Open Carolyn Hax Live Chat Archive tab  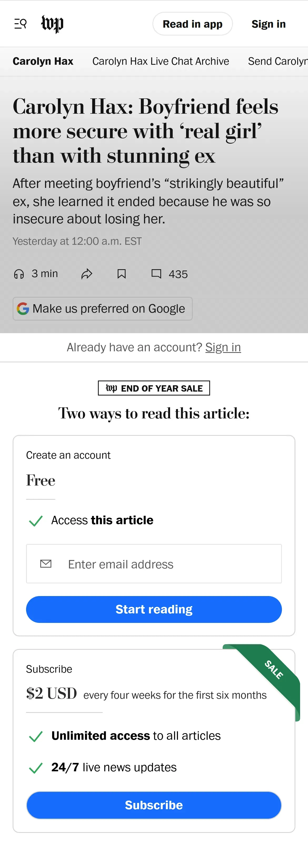tap(161, 61)
